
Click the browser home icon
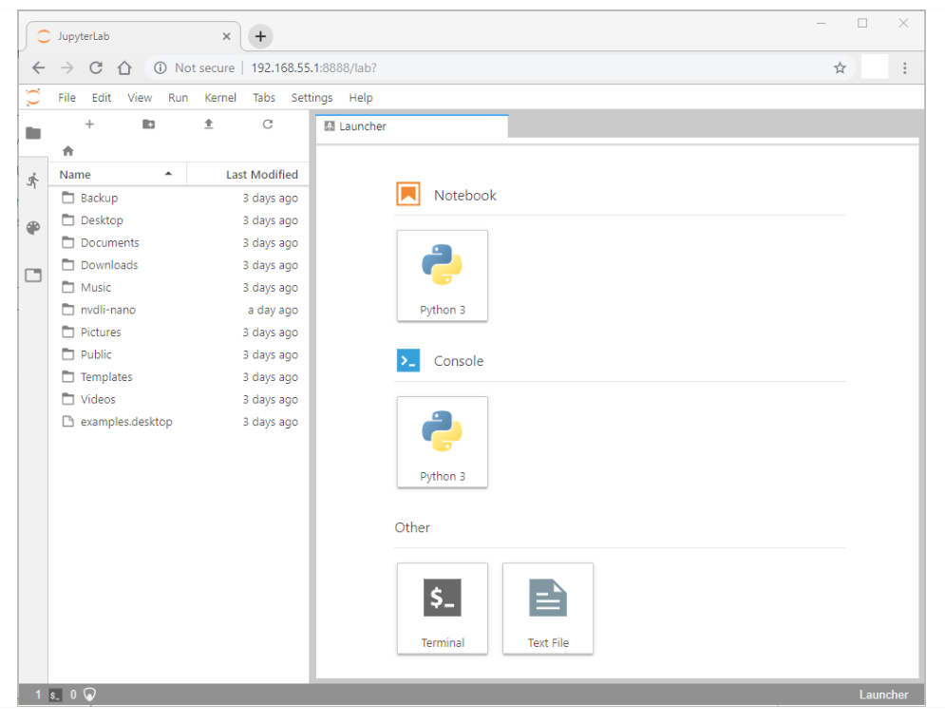pyautogui.click(x=124, y=67)
